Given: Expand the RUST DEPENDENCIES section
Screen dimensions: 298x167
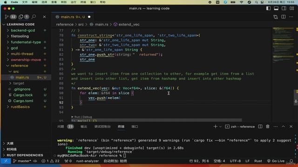Looking at the screenshot, I should (25, 155).
